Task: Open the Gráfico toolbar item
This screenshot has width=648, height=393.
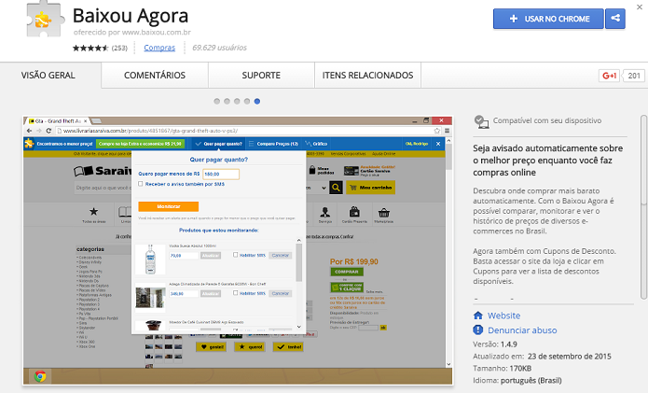Action: click(x=316, y=144)
